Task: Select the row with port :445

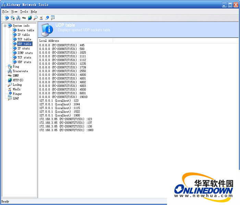Action: click(62, 45)
